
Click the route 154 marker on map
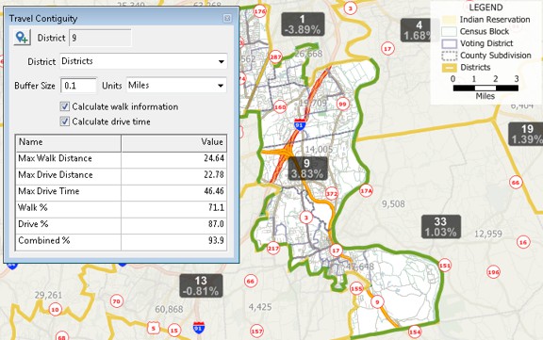[415, 332]
